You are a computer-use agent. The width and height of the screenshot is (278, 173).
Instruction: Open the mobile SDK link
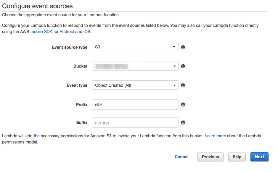41,32
